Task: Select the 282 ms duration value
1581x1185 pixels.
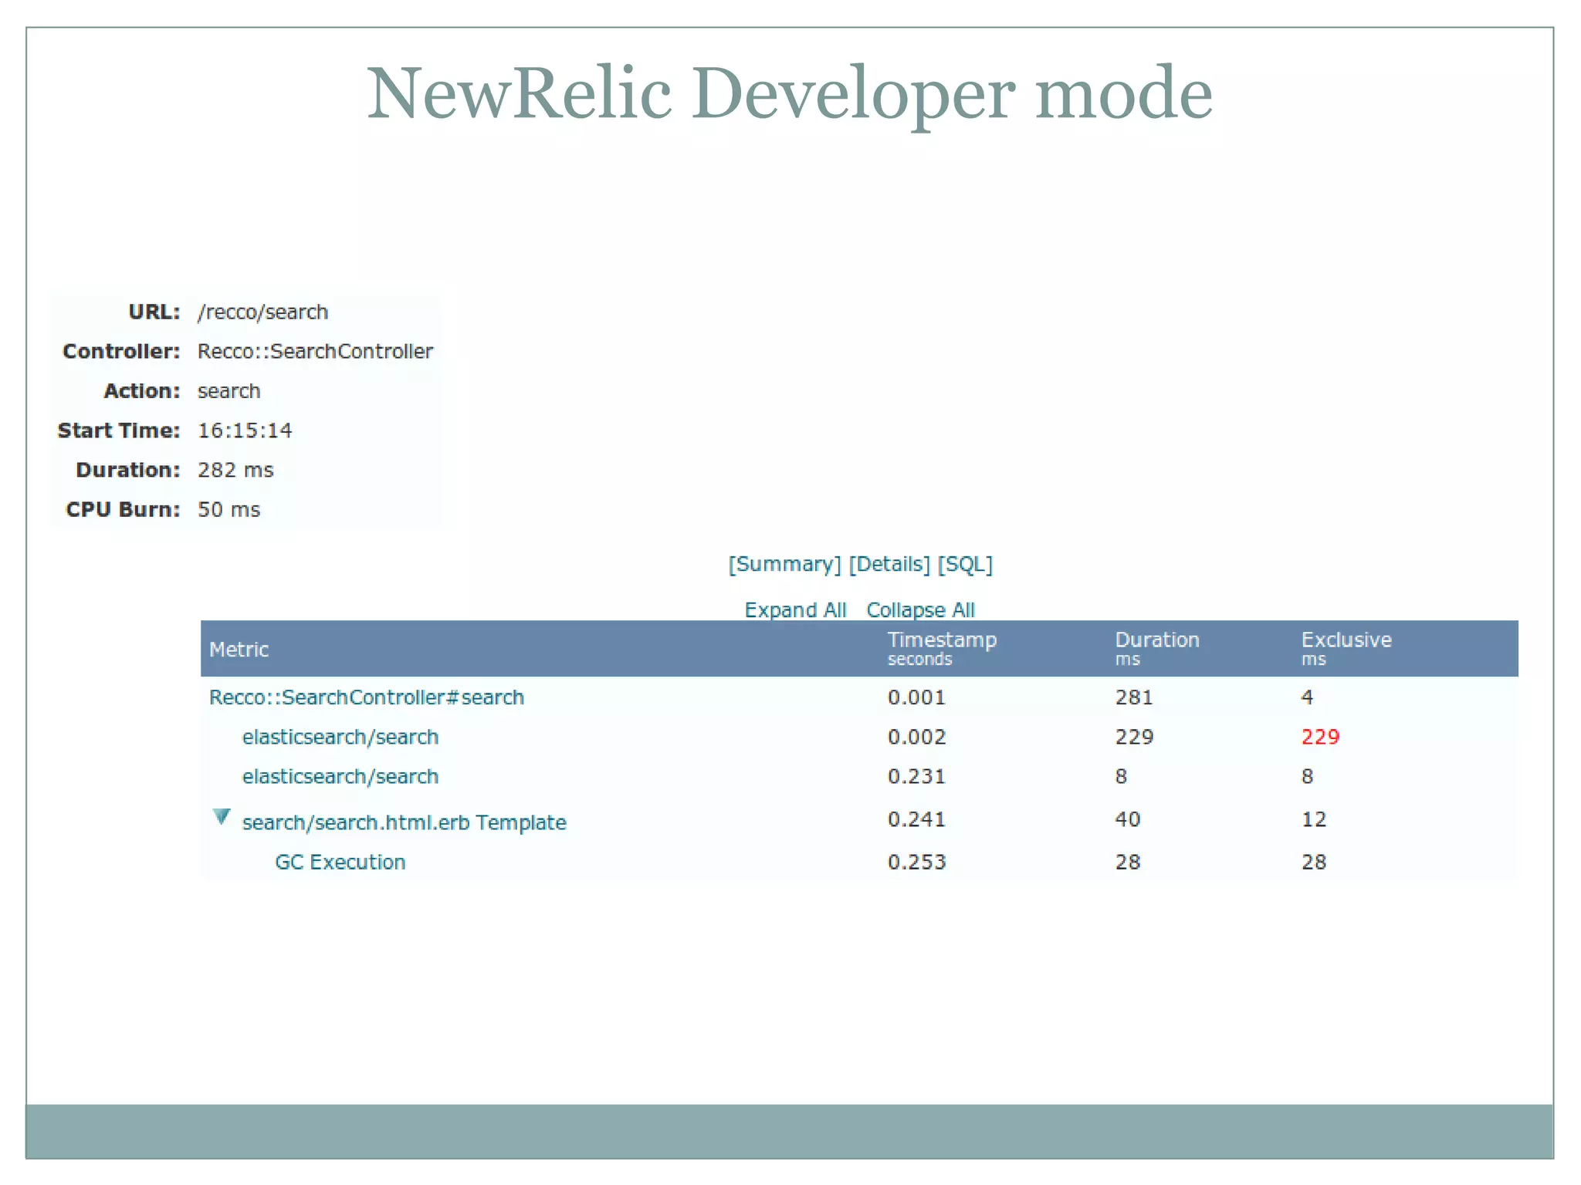Action: pyautogui.click(x=235, y=470)
